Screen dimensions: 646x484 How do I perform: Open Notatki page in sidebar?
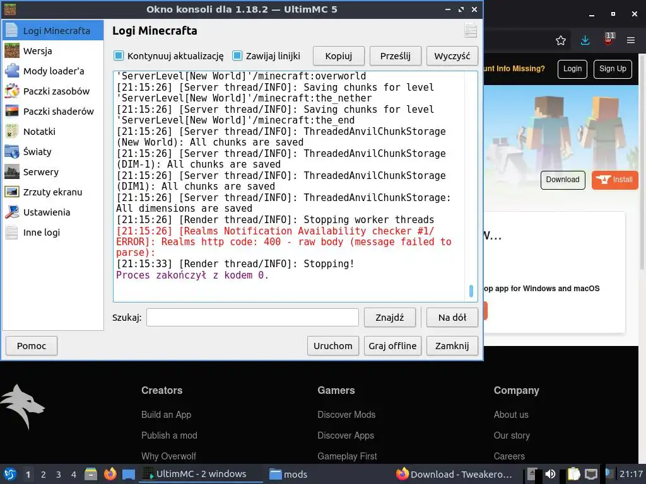53,131
